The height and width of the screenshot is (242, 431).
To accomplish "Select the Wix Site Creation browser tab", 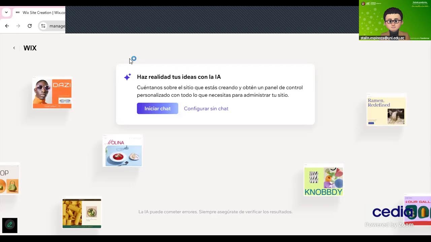I will 40,13.
